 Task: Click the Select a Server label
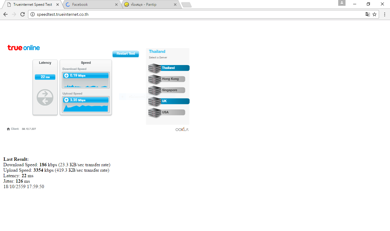(x=158, y=57)
